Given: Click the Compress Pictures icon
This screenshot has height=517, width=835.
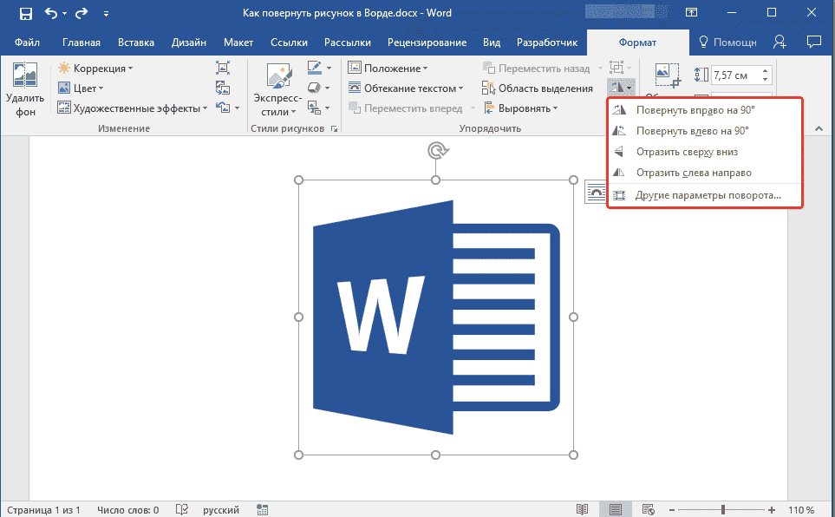Looking at the screenshot, I should (223, 68).
